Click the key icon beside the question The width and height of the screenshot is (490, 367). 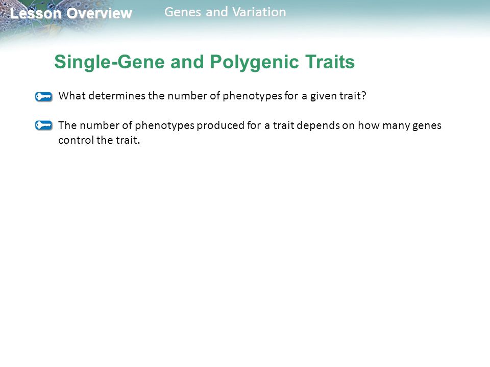tap(44, 96)
